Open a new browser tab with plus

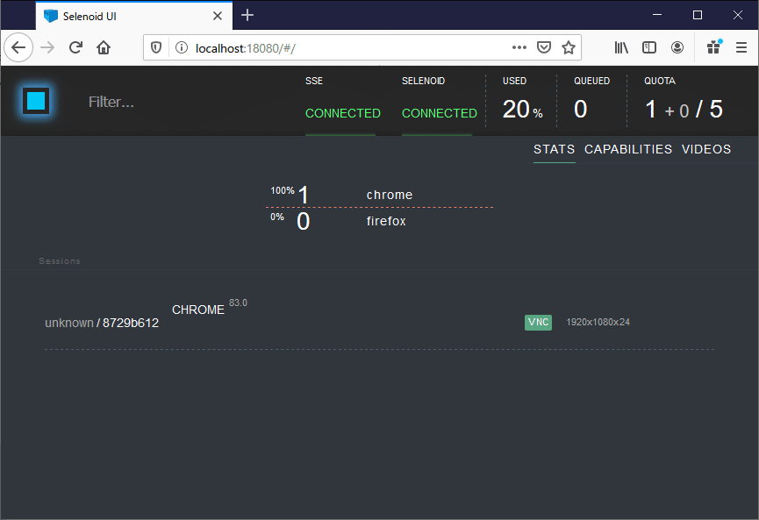pos(247,16)
